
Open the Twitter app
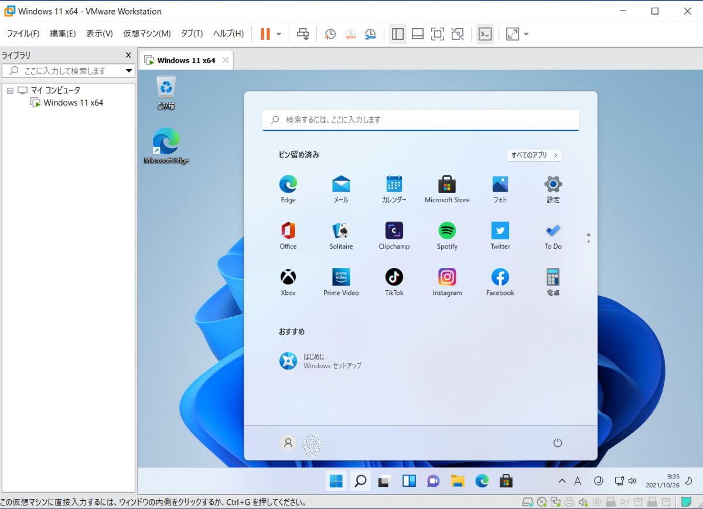[x=500, y=236]
